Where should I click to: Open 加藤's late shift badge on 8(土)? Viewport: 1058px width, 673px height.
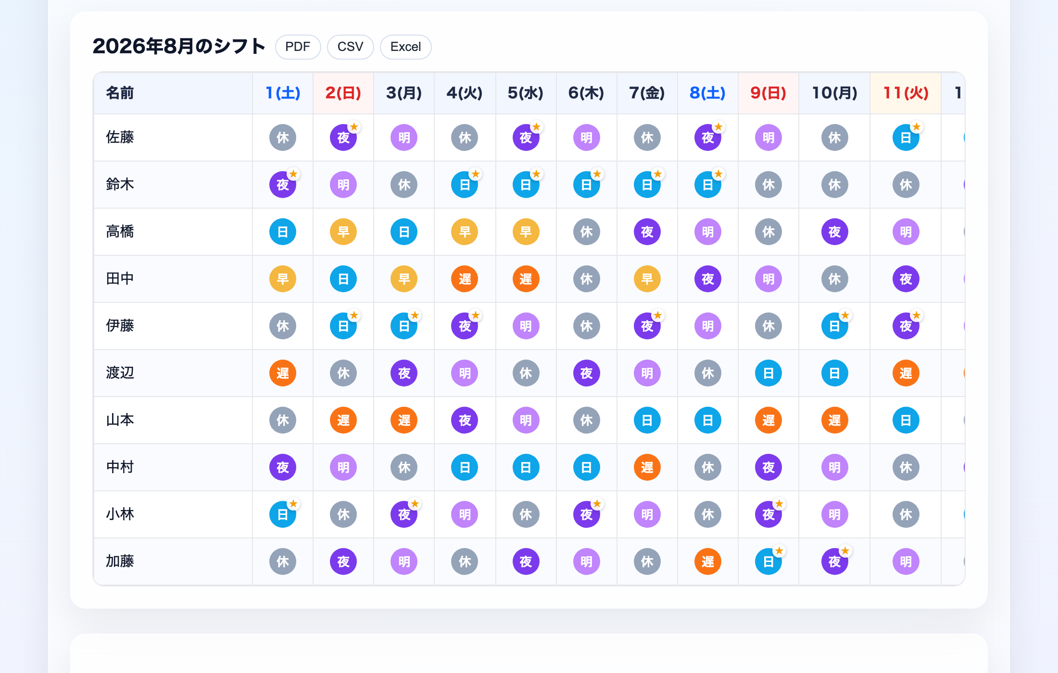pos(707,561)
